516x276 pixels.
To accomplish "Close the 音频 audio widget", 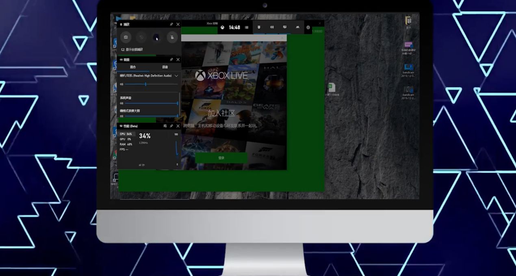I will point(178,59).
